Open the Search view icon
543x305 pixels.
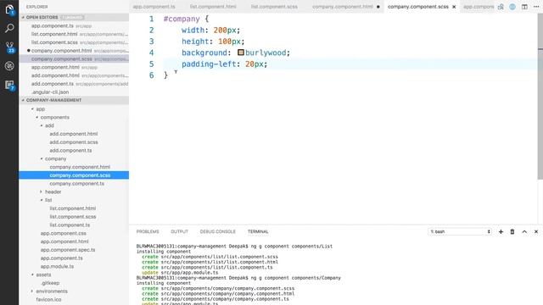click(x=9, y=28)
